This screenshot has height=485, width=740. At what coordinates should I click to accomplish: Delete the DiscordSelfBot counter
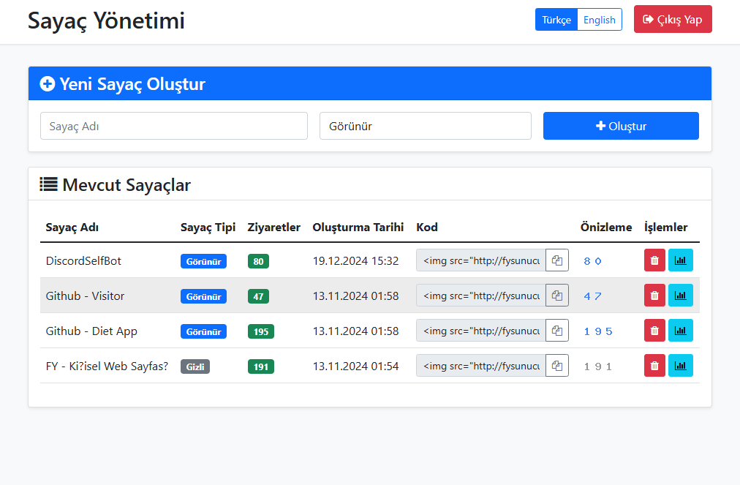click(x=654, y=260)
